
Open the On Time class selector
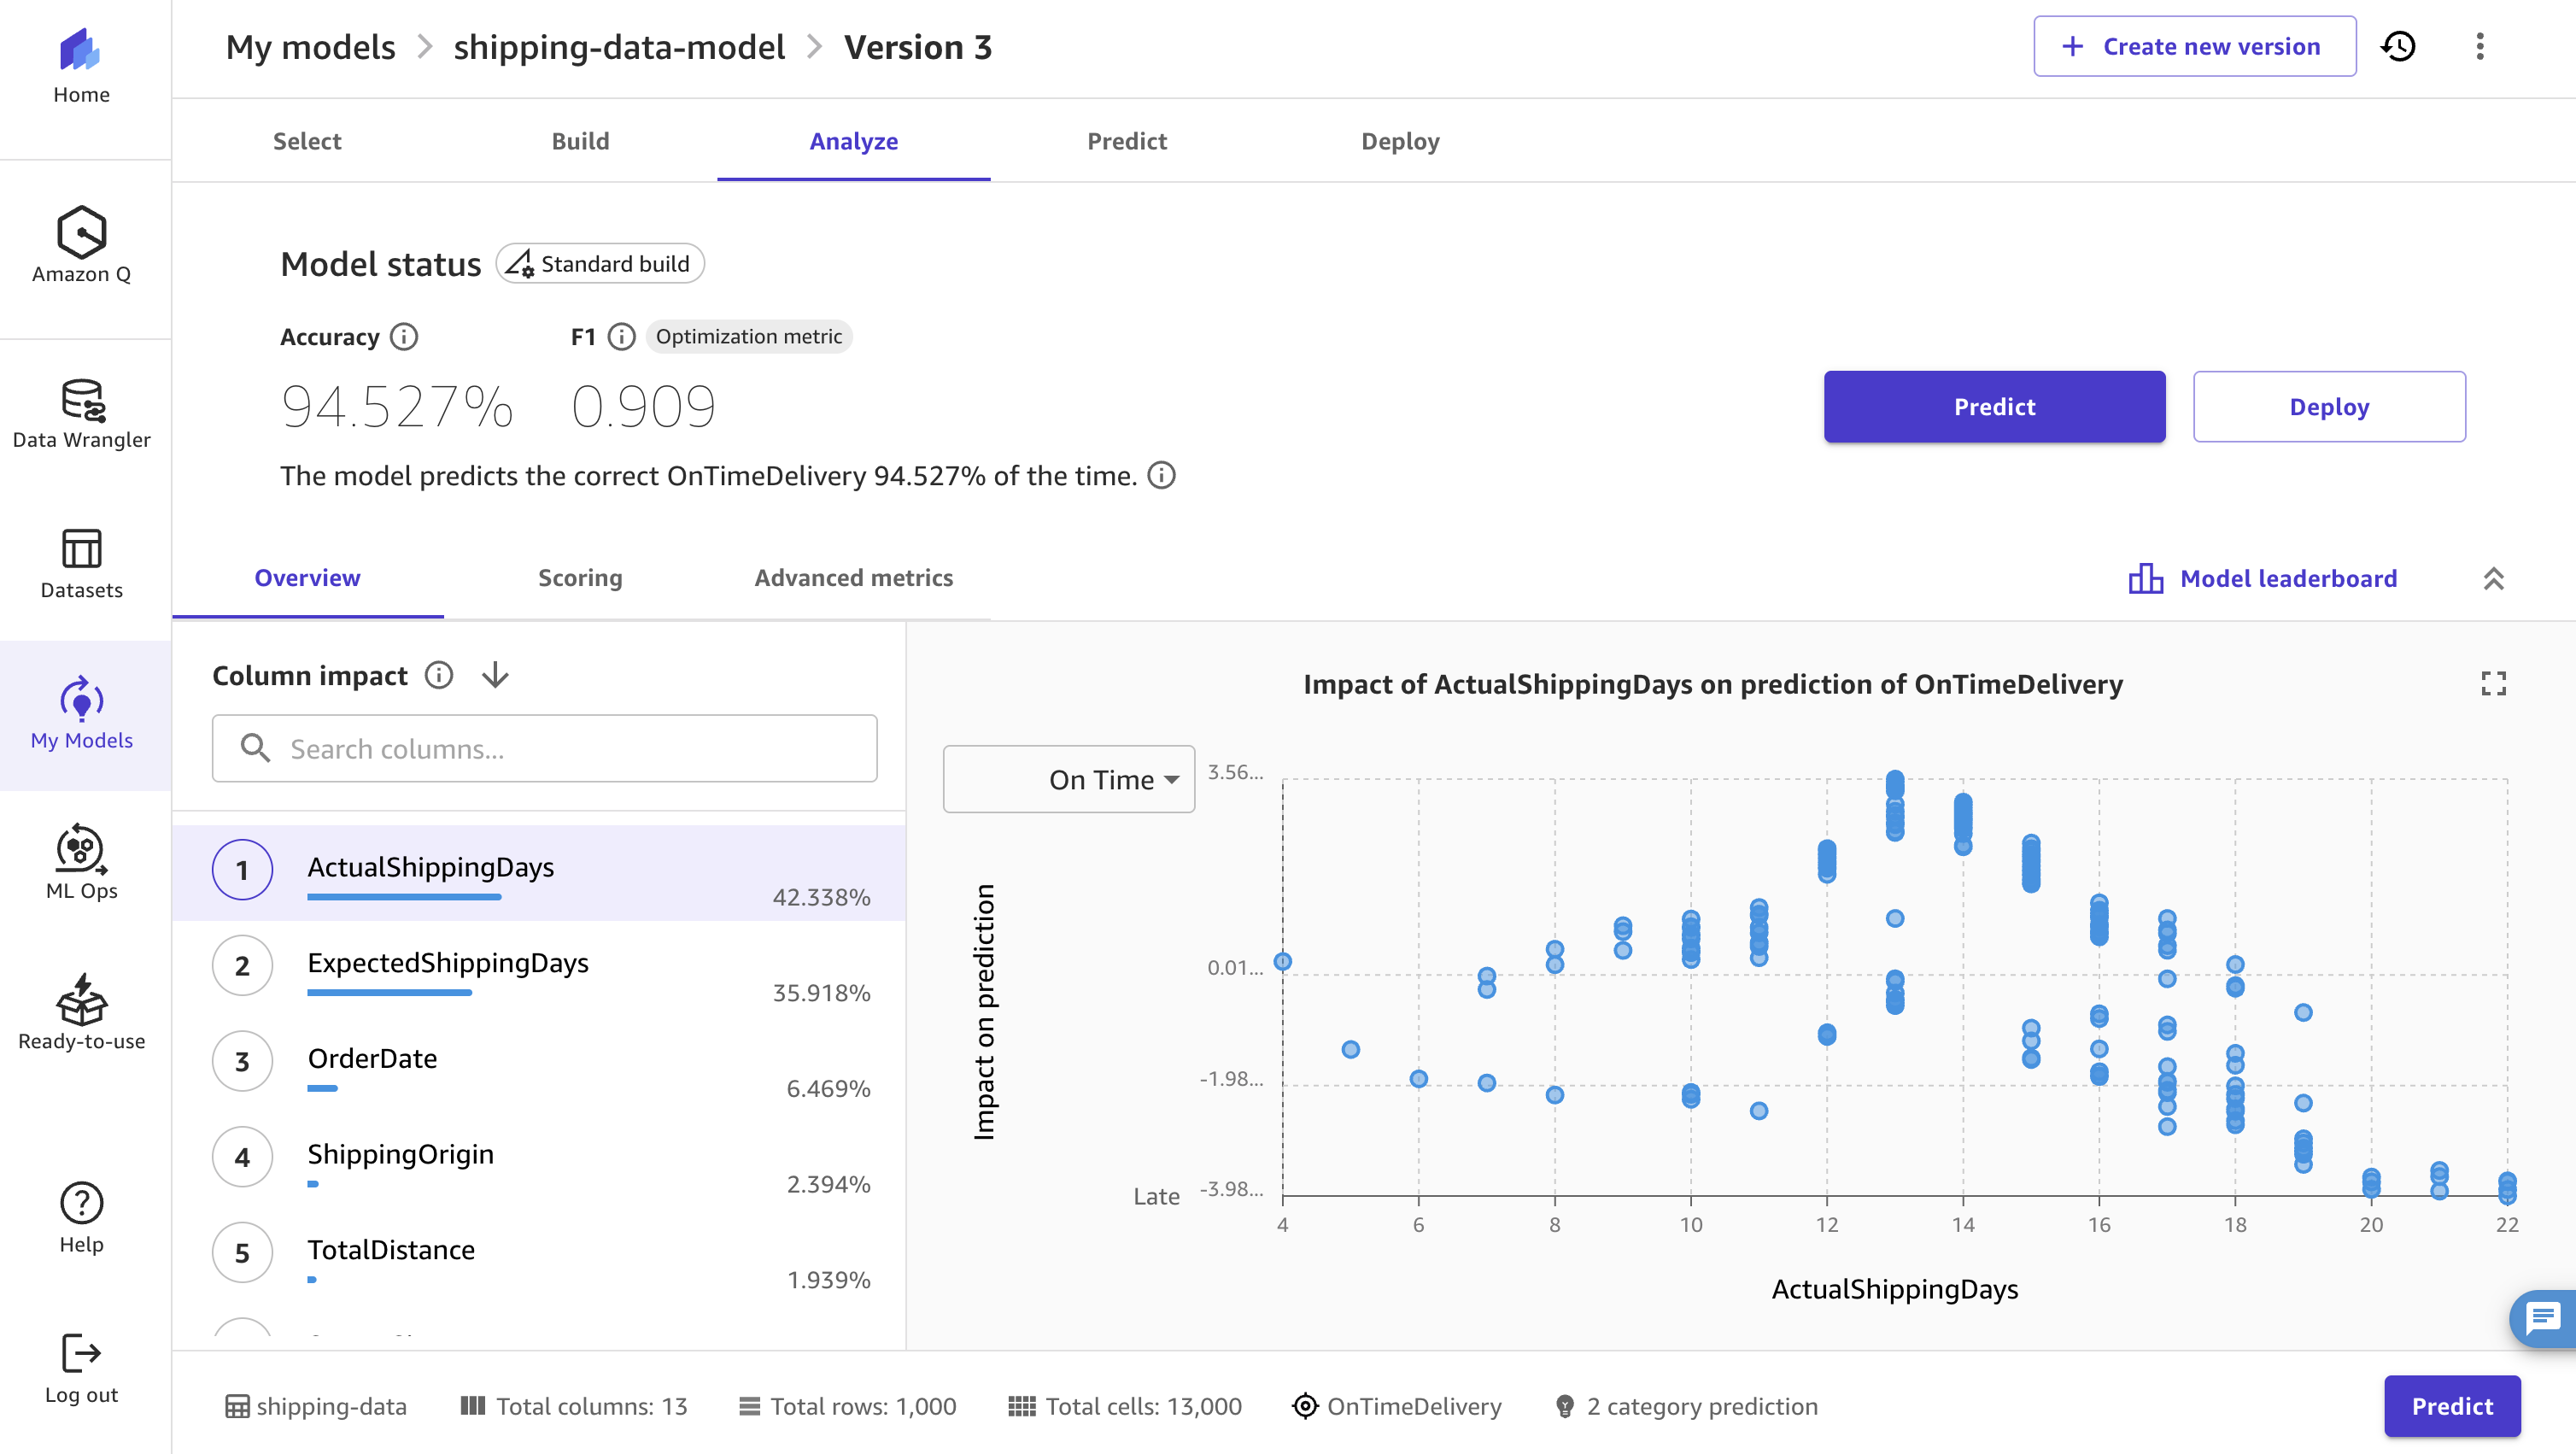coord(1068,779)
